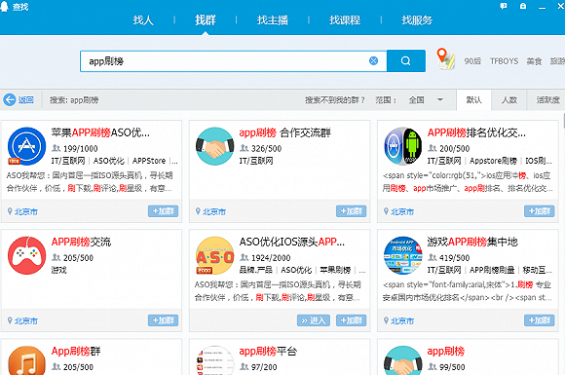Expand the 全国 range dropdown arrow
The image size is (565, 375).
pos(440,99)
